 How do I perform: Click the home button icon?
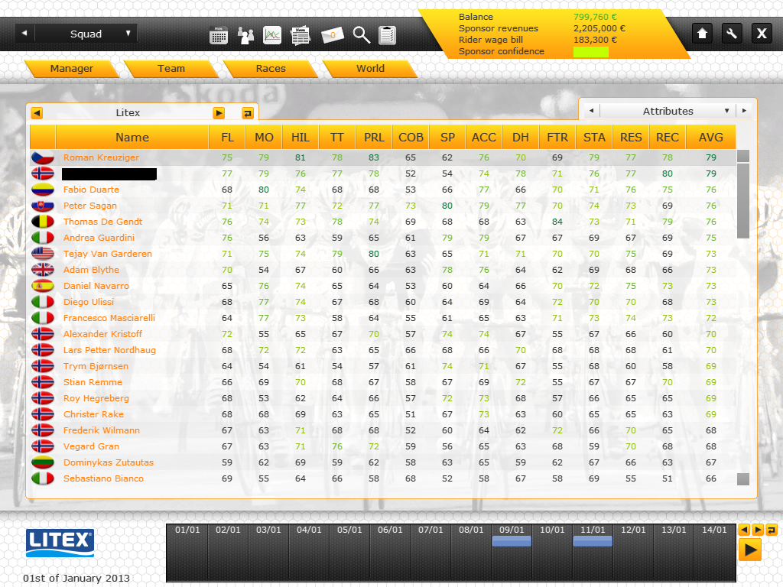tap(702, 33)
